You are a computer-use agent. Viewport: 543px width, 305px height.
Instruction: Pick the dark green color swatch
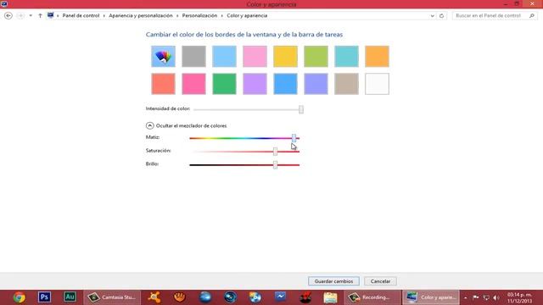pyautogui.click(x=224, y=84)
